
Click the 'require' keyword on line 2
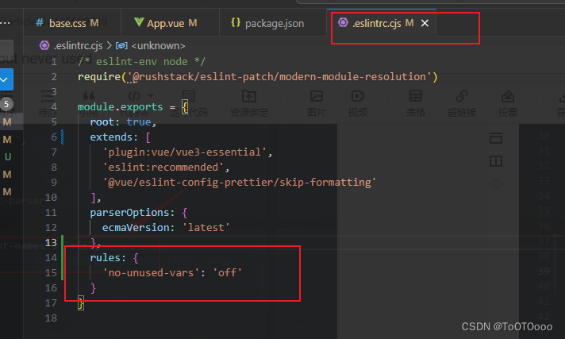(99, 77)
